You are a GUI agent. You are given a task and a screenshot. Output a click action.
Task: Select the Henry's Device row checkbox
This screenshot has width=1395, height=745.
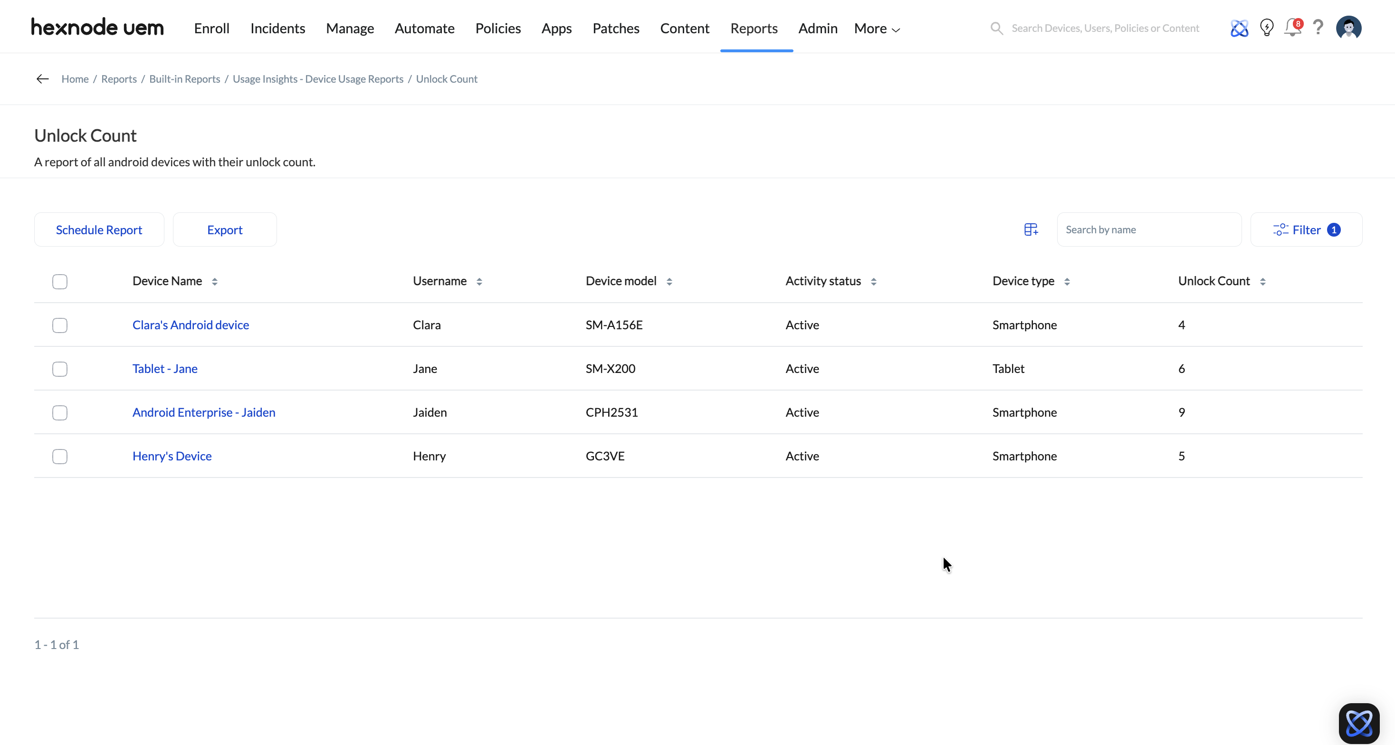coord(59,457)
